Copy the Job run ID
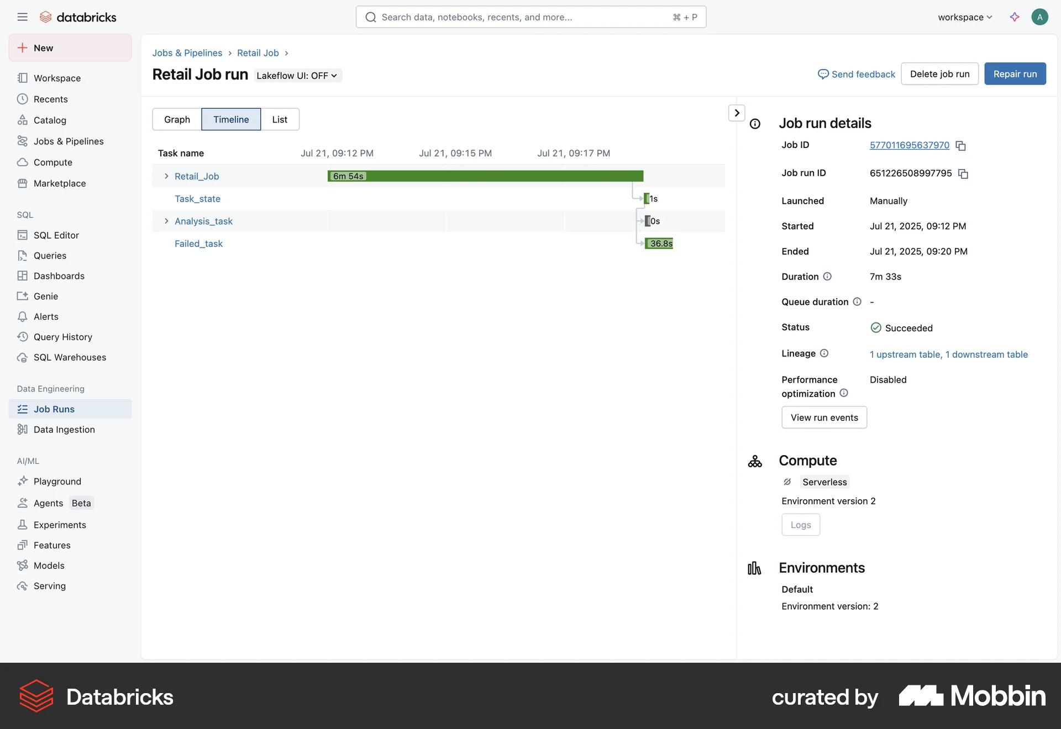This screenshot has height=729, width=1061. tap(963, 173)
